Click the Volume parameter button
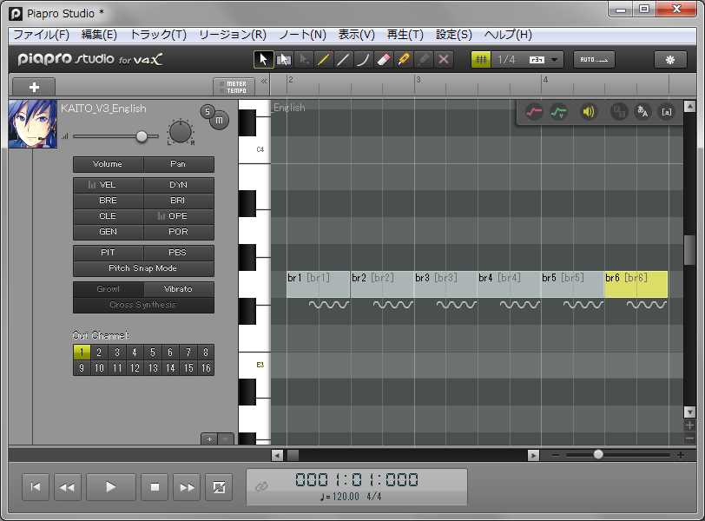The height and width of the screenshot is (521, 705). pyautogui.click(x=108, y=164)
